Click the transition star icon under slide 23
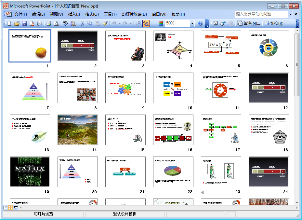Image resolution: width=302 pixels, height=220 pixels. [x=203, y=192]
